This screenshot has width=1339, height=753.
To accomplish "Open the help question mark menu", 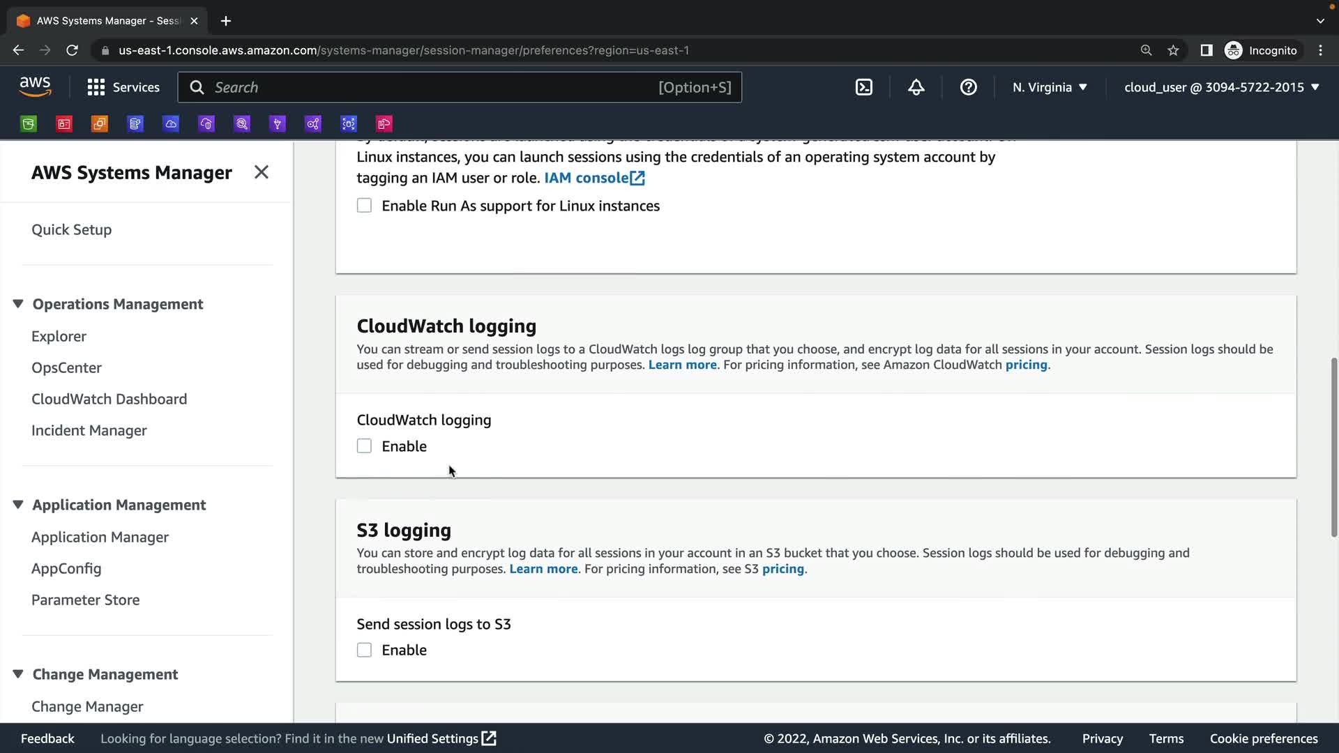I will point(968,87).
